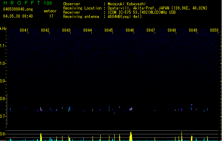Click the Receiving antenna label
Screen dimensions: 222x141
click(x=81, y=17)
